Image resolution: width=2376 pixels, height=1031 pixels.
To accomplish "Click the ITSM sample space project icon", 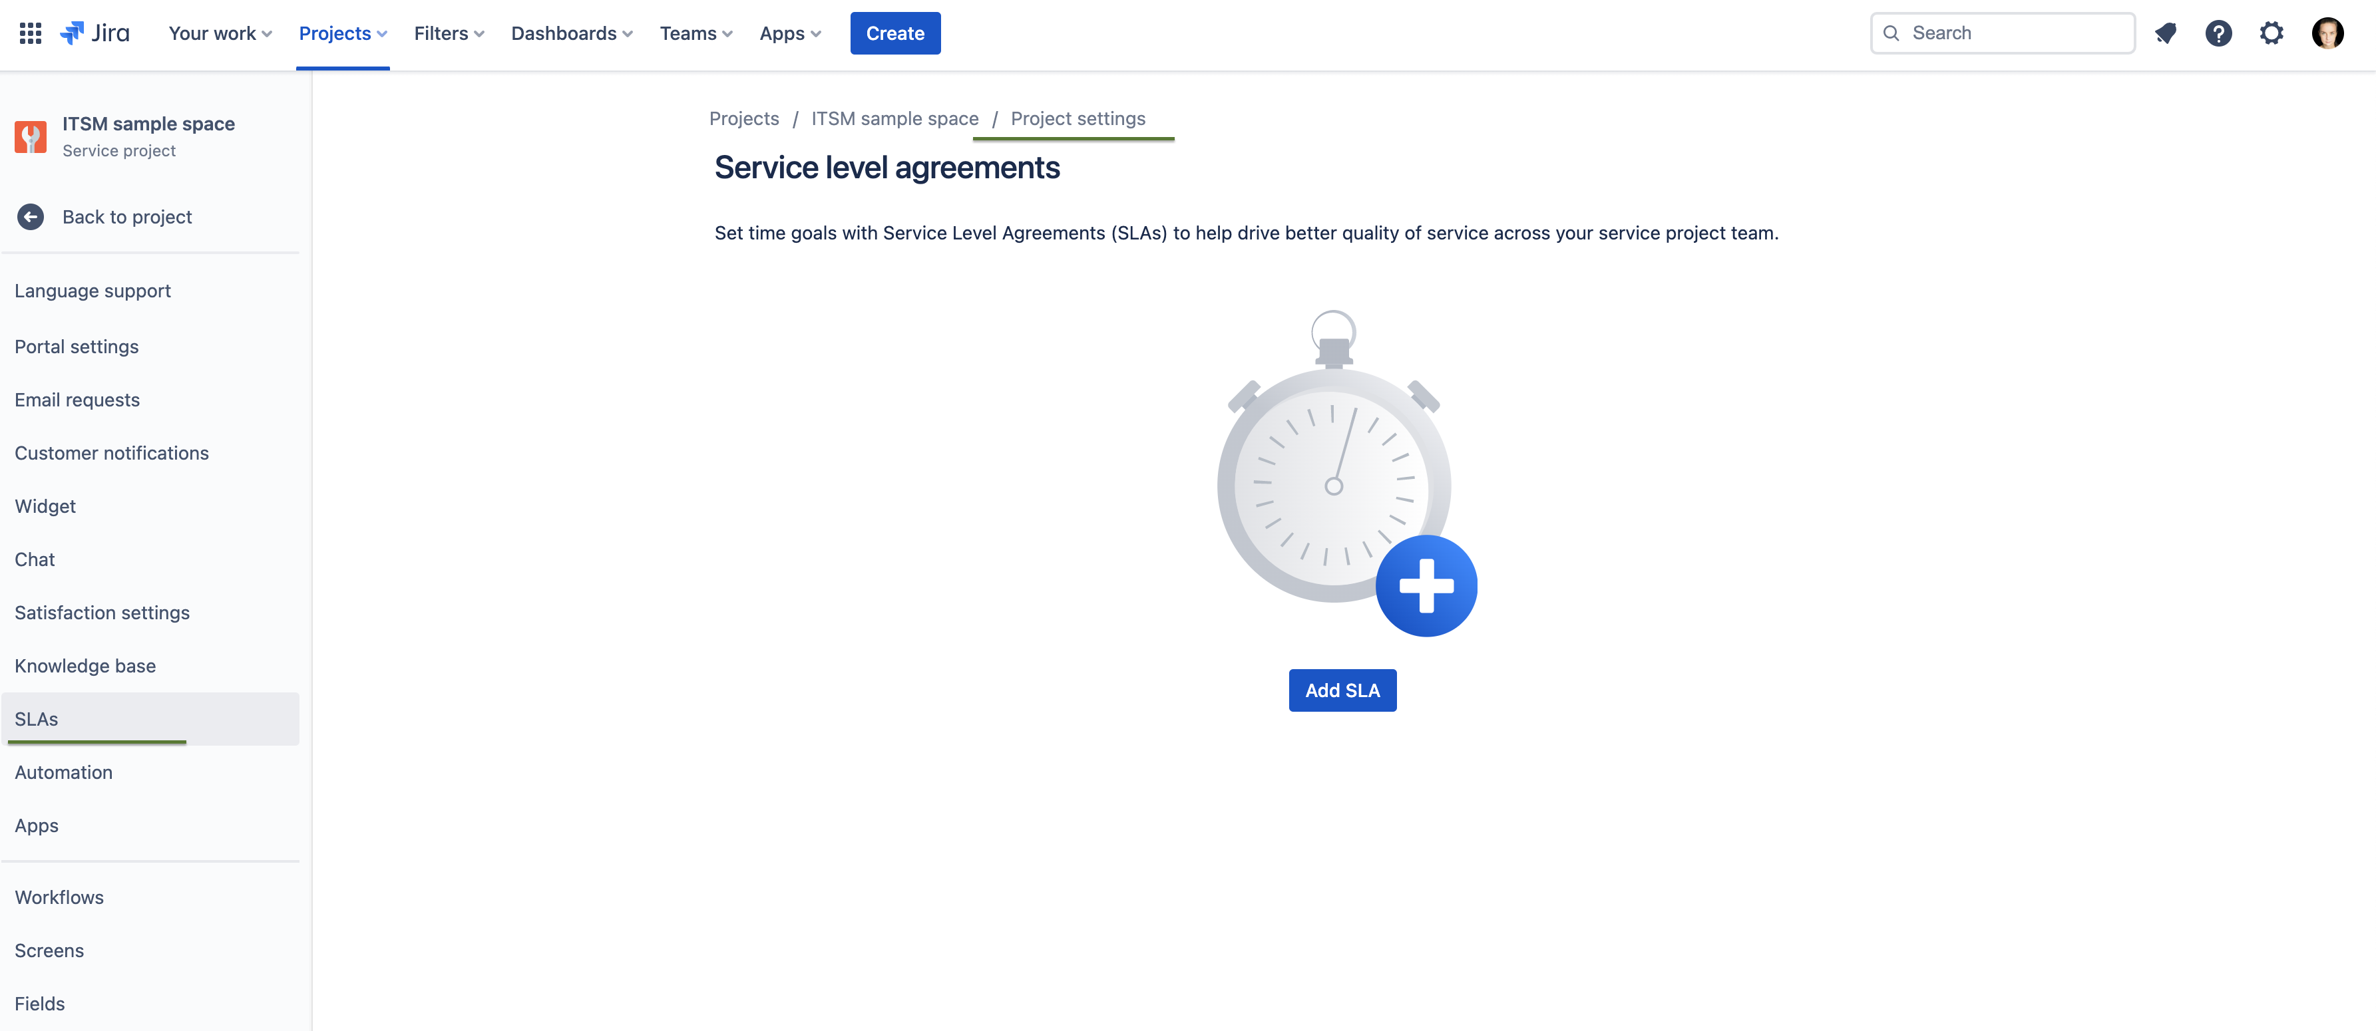I will pos(31,136).
